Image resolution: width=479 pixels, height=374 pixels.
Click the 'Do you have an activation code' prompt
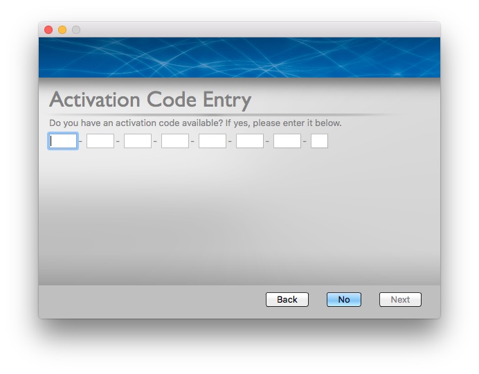195,123
